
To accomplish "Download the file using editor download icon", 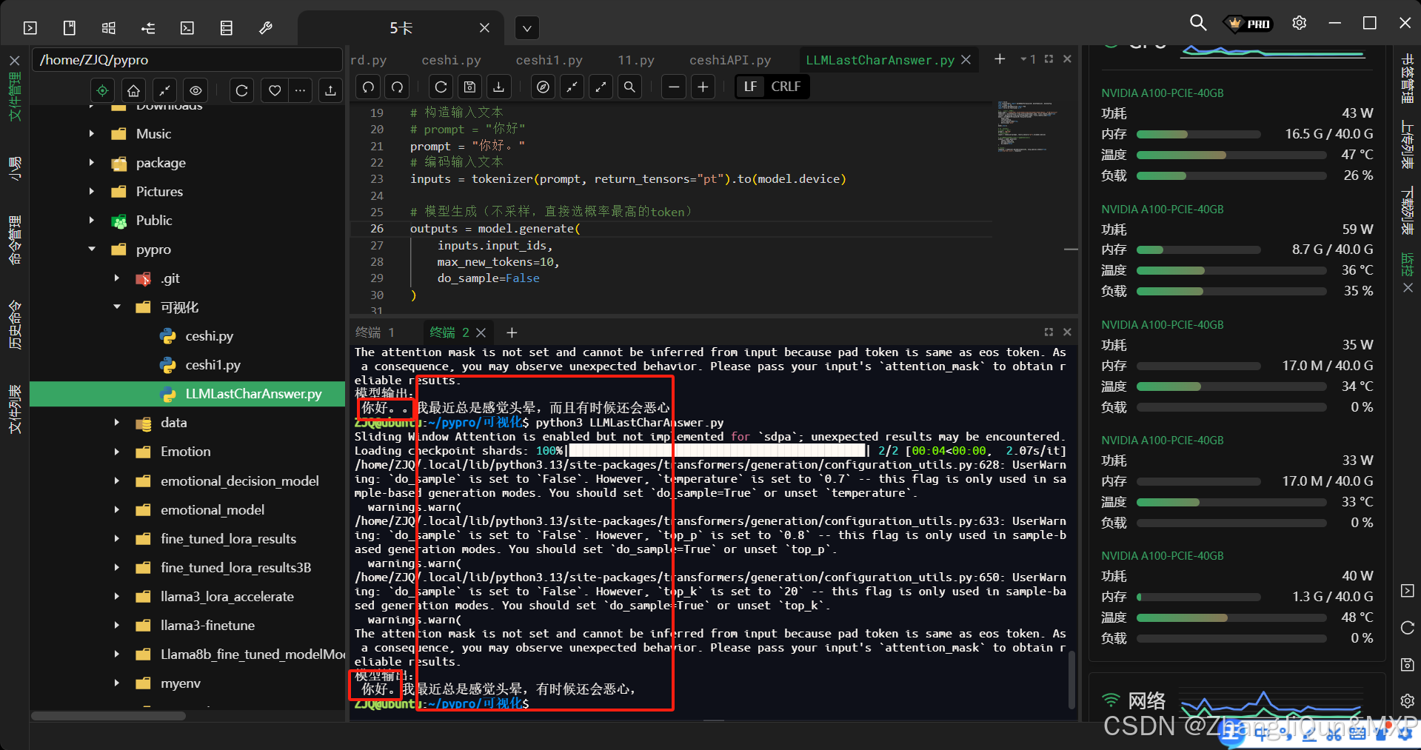I will pyautogui.click(x=499, y=87).
